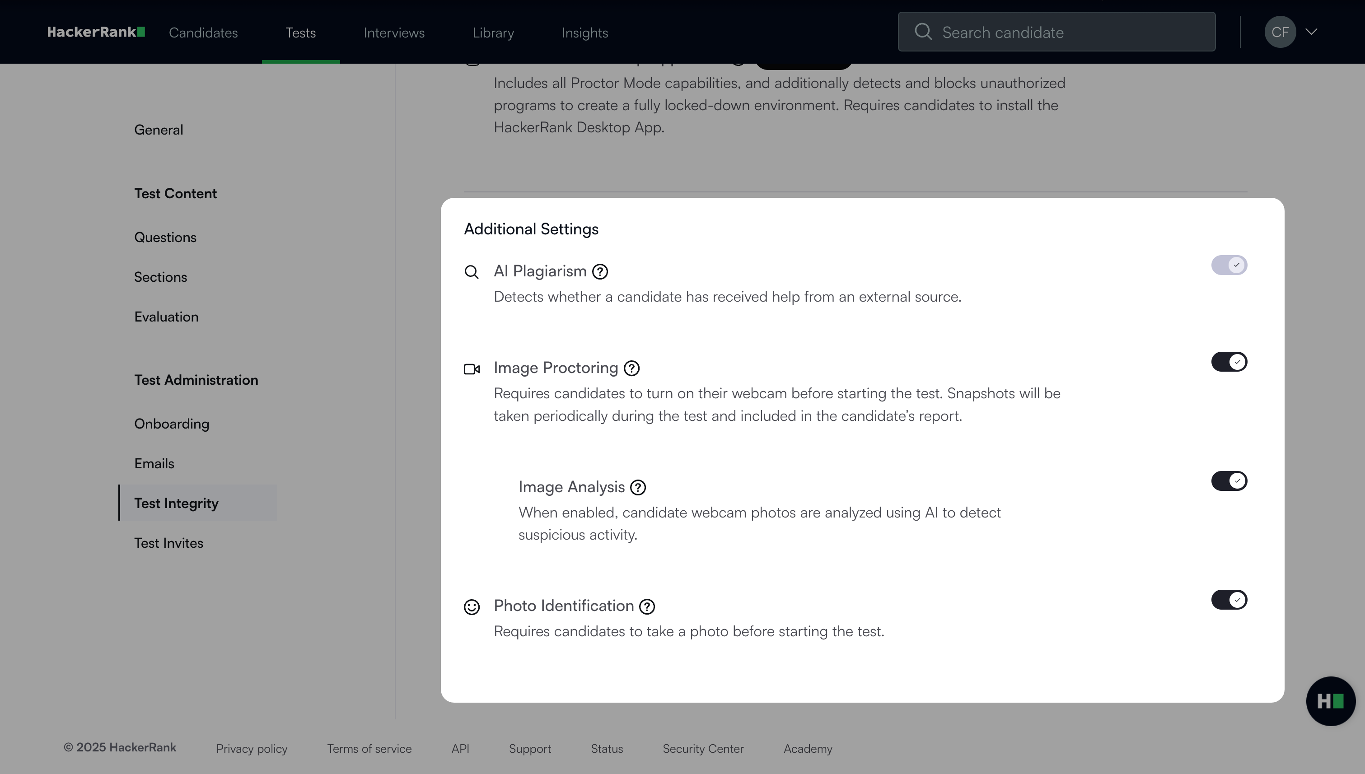Viewport: 1365px width, 774px height.
Task: Open Test Invites in sidebar
Action: 168,543
